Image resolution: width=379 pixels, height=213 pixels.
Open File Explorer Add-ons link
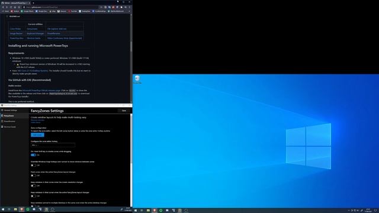[57, 29]
